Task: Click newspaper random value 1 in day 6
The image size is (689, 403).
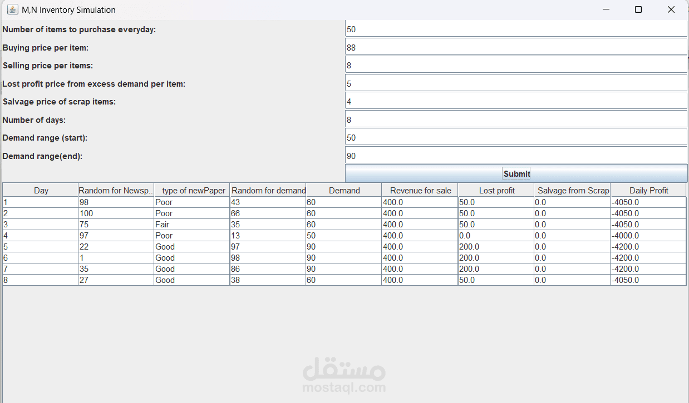Action: click(x=116, y=258)
